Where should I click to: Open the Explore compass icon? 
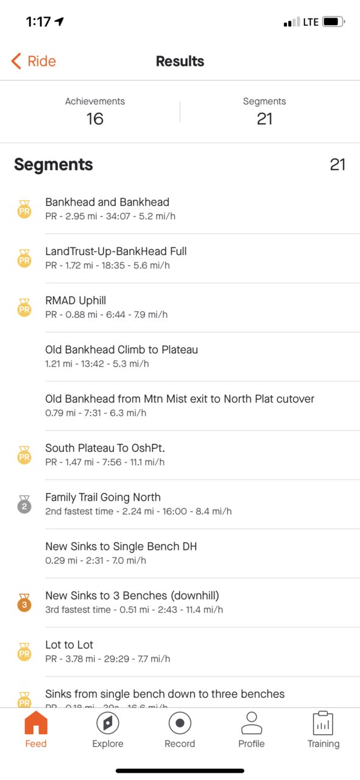click(x=108, y=724)
